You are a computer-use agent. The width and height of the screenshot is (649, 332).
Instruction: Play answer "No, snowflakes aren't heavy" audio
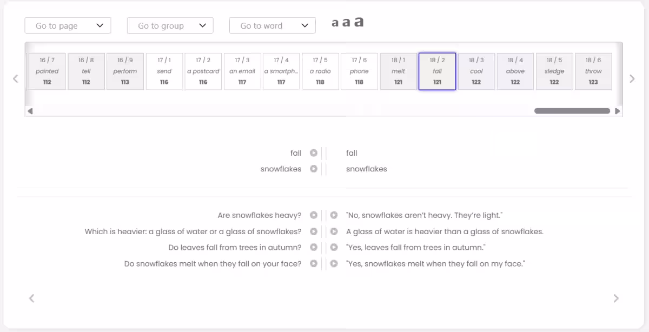(334, 215)
